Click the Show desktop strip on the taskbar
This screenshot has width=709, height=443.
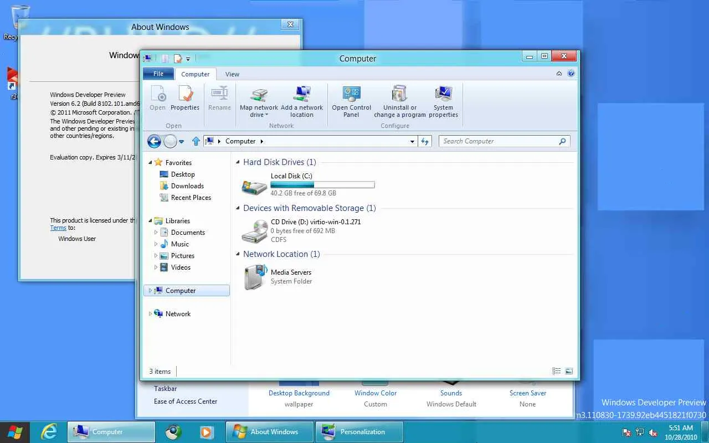(x=705, y=432)
